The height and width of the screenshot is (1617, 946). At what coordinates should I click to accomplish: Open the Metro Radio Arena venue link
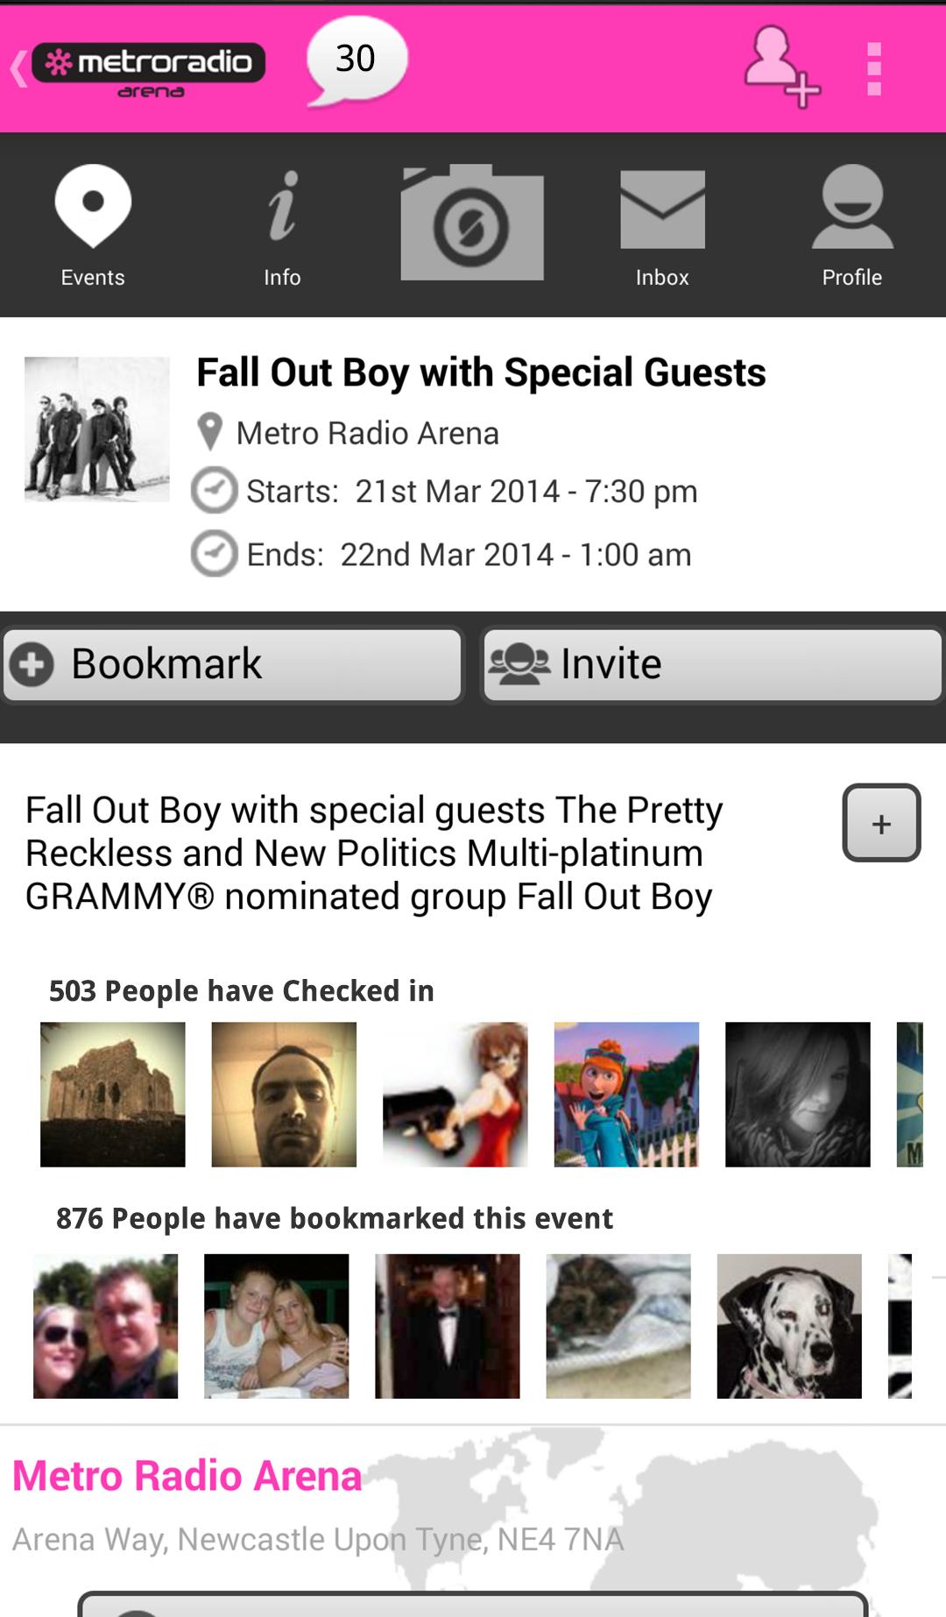187,1476
